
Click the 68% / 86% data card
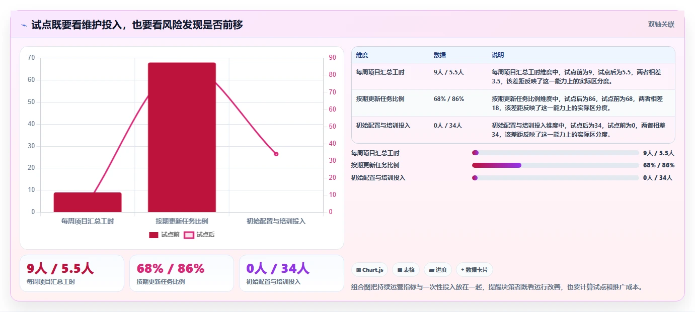click(x=182, y=273)
